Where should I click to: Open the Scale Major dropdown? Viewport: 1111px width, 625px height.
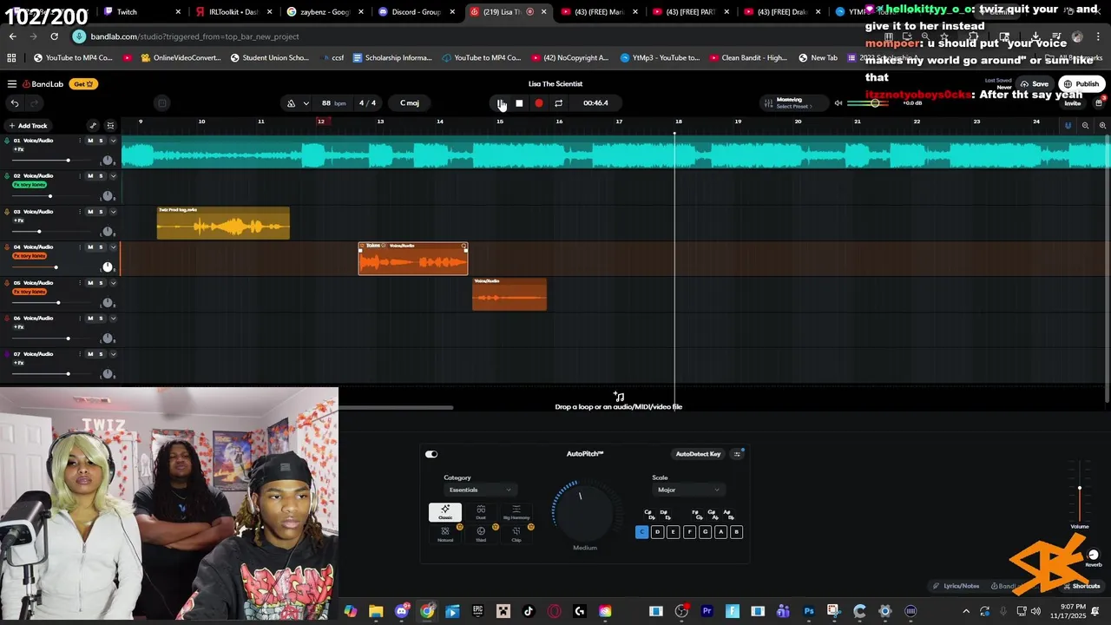pyautogui.click(x=689, y=490)
